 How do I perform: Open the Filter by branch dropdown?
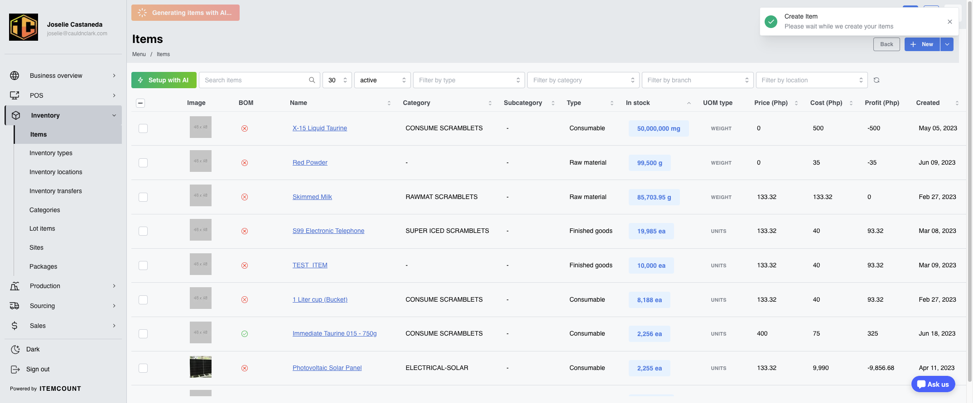pyautogui.click(x=698, y=80)
